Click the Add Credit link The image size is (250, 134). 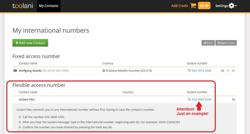click(179, 6)
